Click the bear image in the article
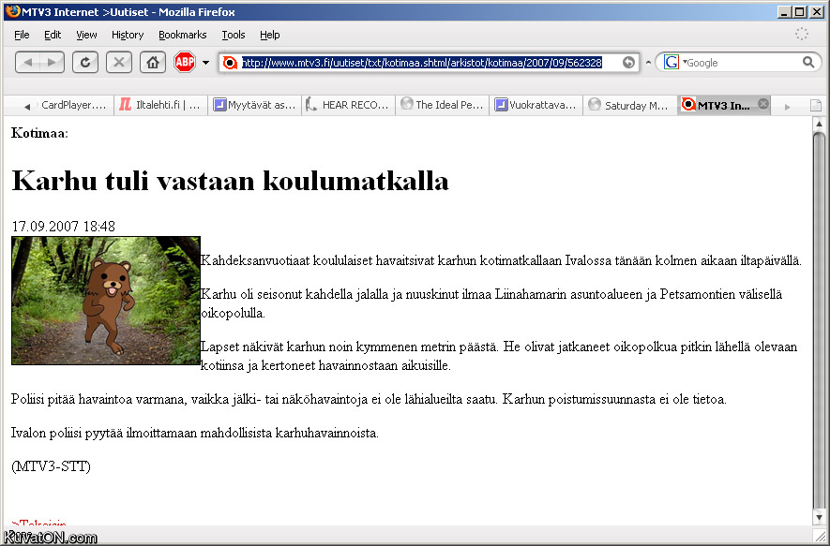This screenshot has width=830, height=546. [106, 301]
